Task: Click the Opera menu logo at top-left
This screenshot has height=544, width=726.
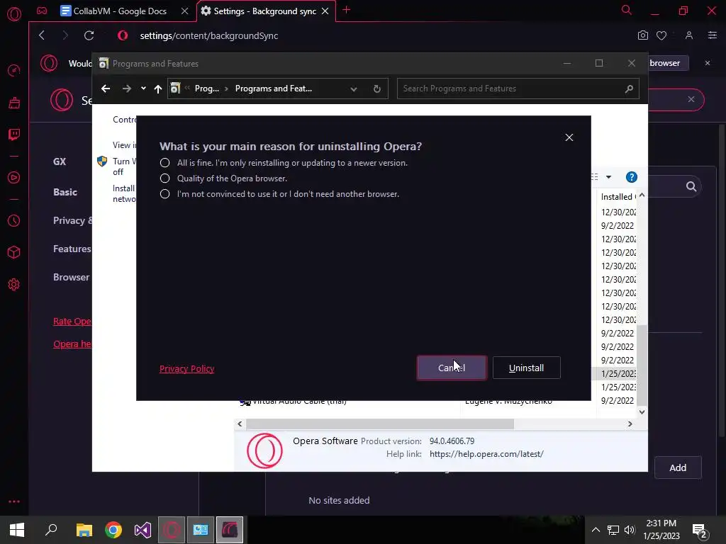Action: pyautogui.click(x=14, y=14)
